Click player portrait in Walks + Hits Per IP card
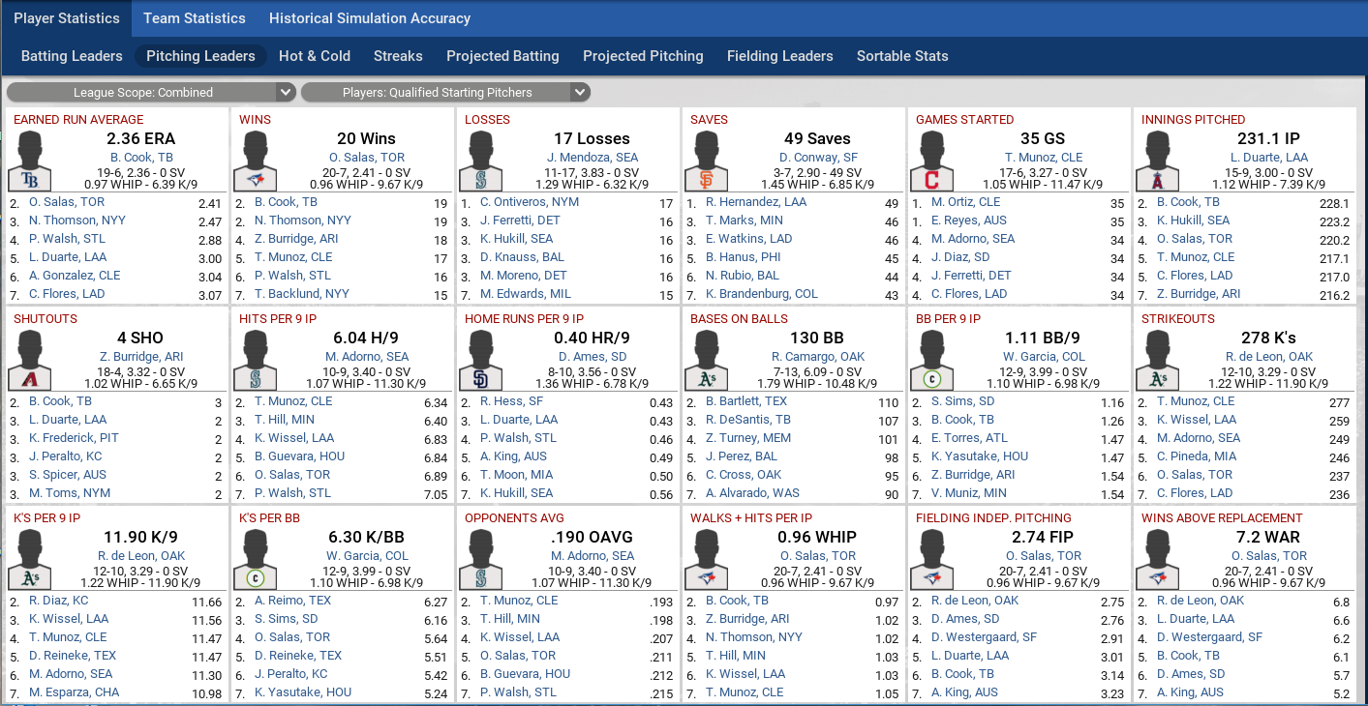This screenshot has height=706, width=1368. pos(707,559)
